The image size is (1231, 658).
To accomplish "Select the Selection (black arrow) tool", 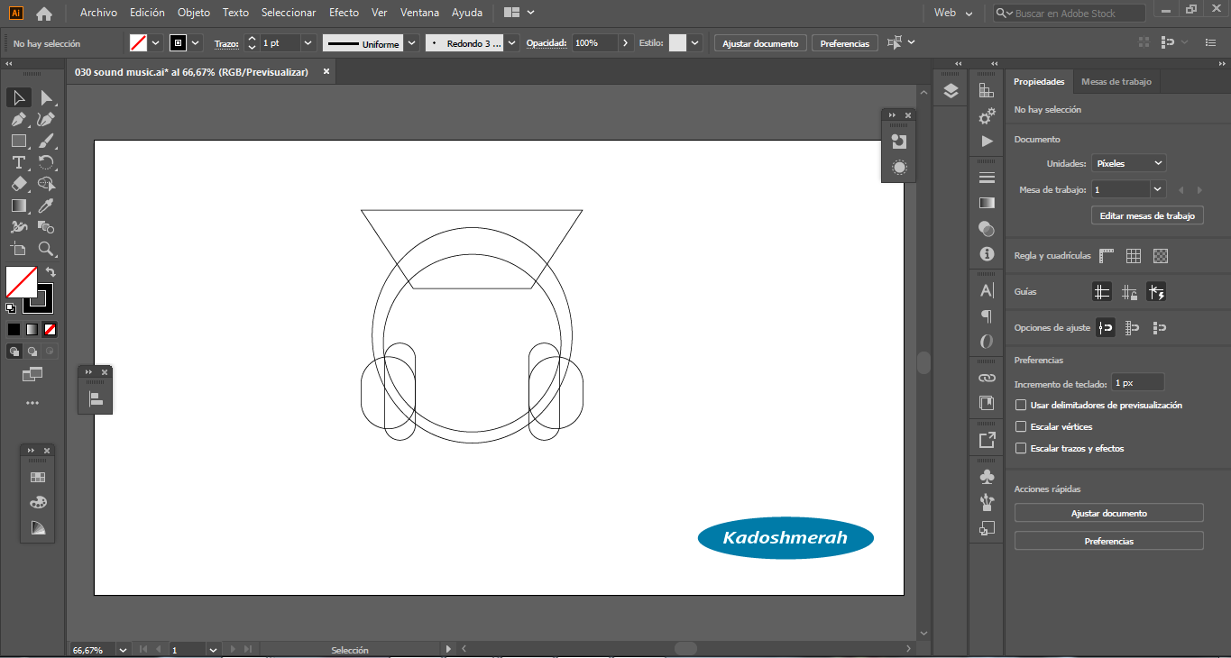I will (19, 97).
